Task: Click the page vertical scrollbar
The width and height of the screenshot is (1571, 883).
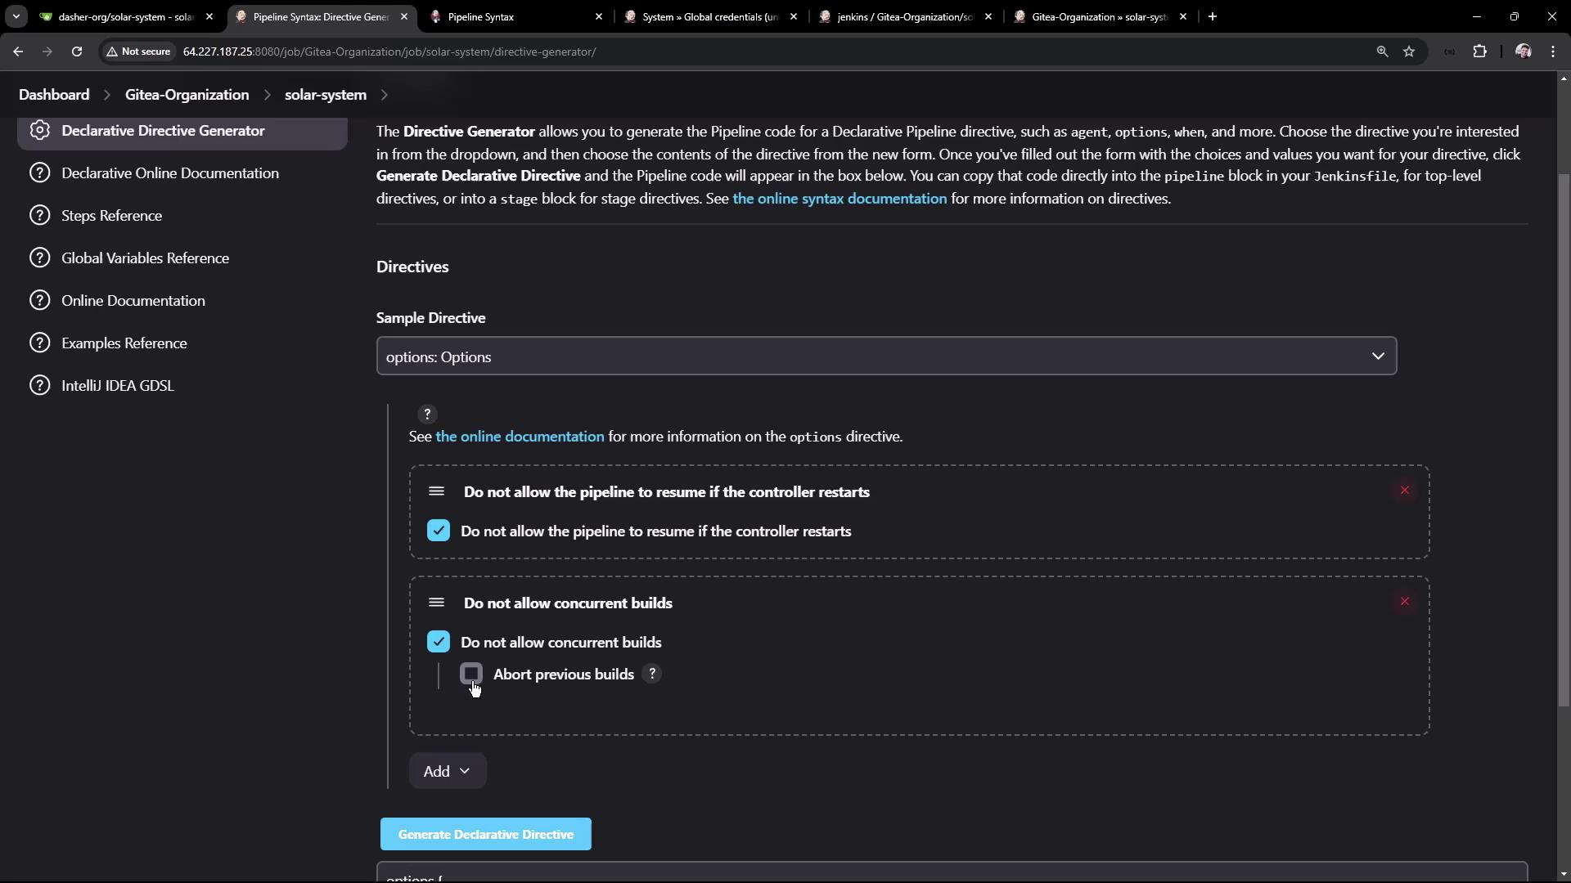Action: pyautogui.click(x=1564, y=441)
